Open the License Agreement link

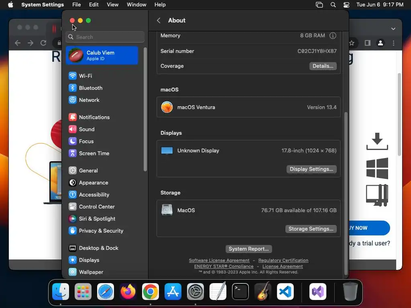[283, 266]
